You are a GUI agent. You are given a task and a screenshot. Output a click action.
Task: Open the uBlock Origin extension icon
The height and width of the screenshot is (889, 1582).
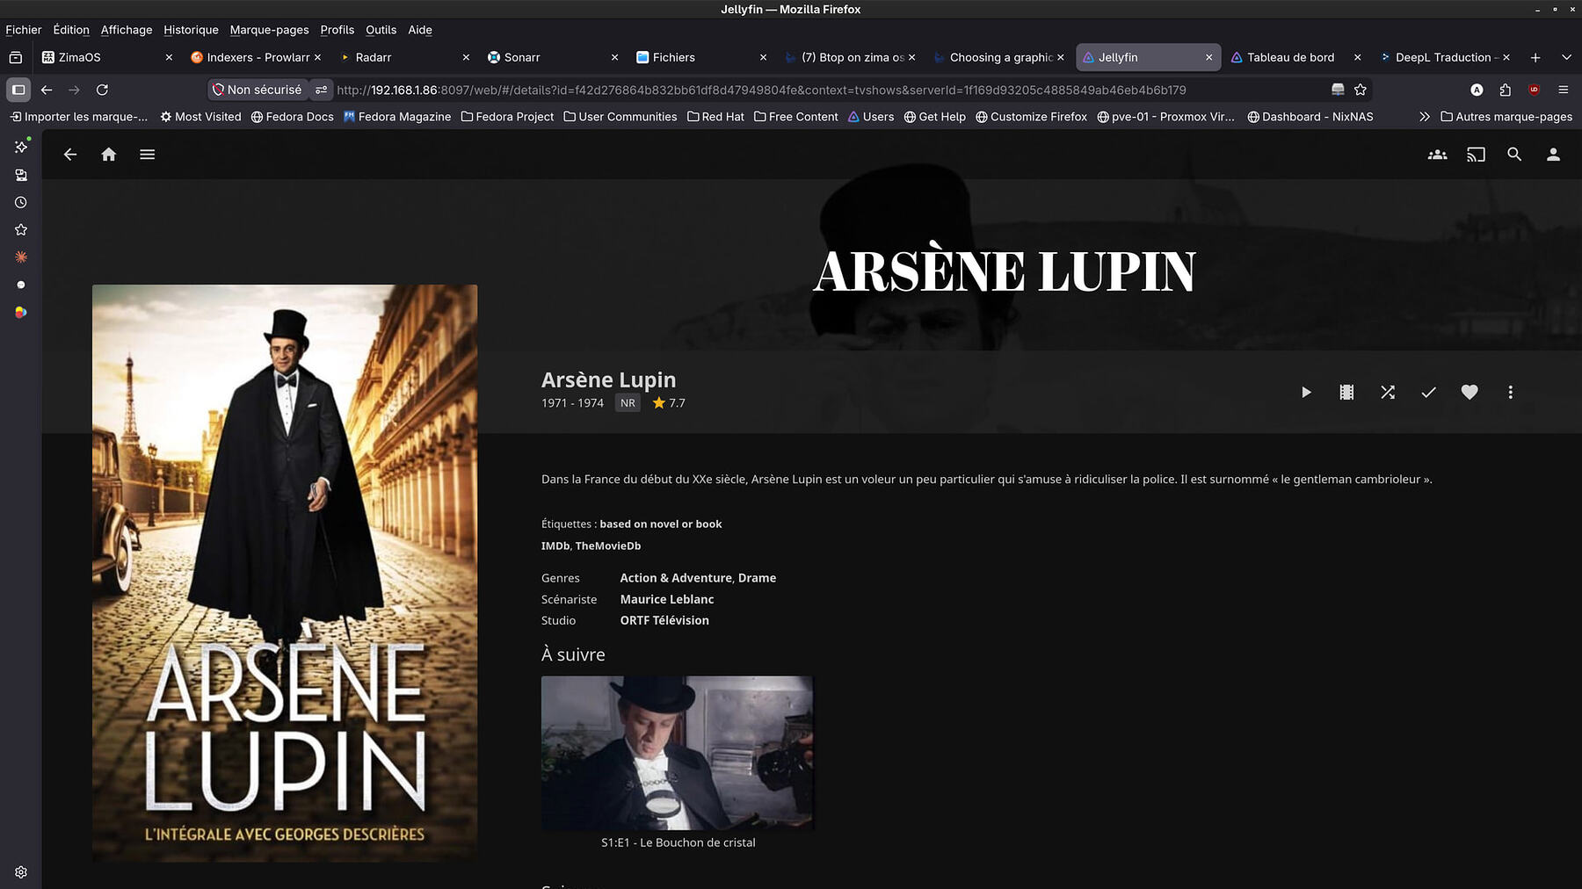(1535, 90)
